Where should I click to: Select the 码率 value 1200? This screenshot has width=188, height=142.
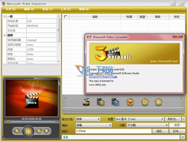(41, 49)
